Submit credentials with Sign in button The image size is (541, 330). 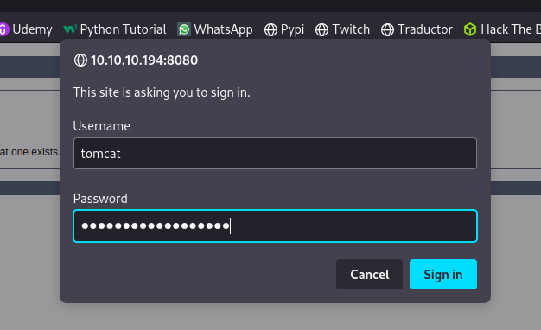click(x=443, y=275)
